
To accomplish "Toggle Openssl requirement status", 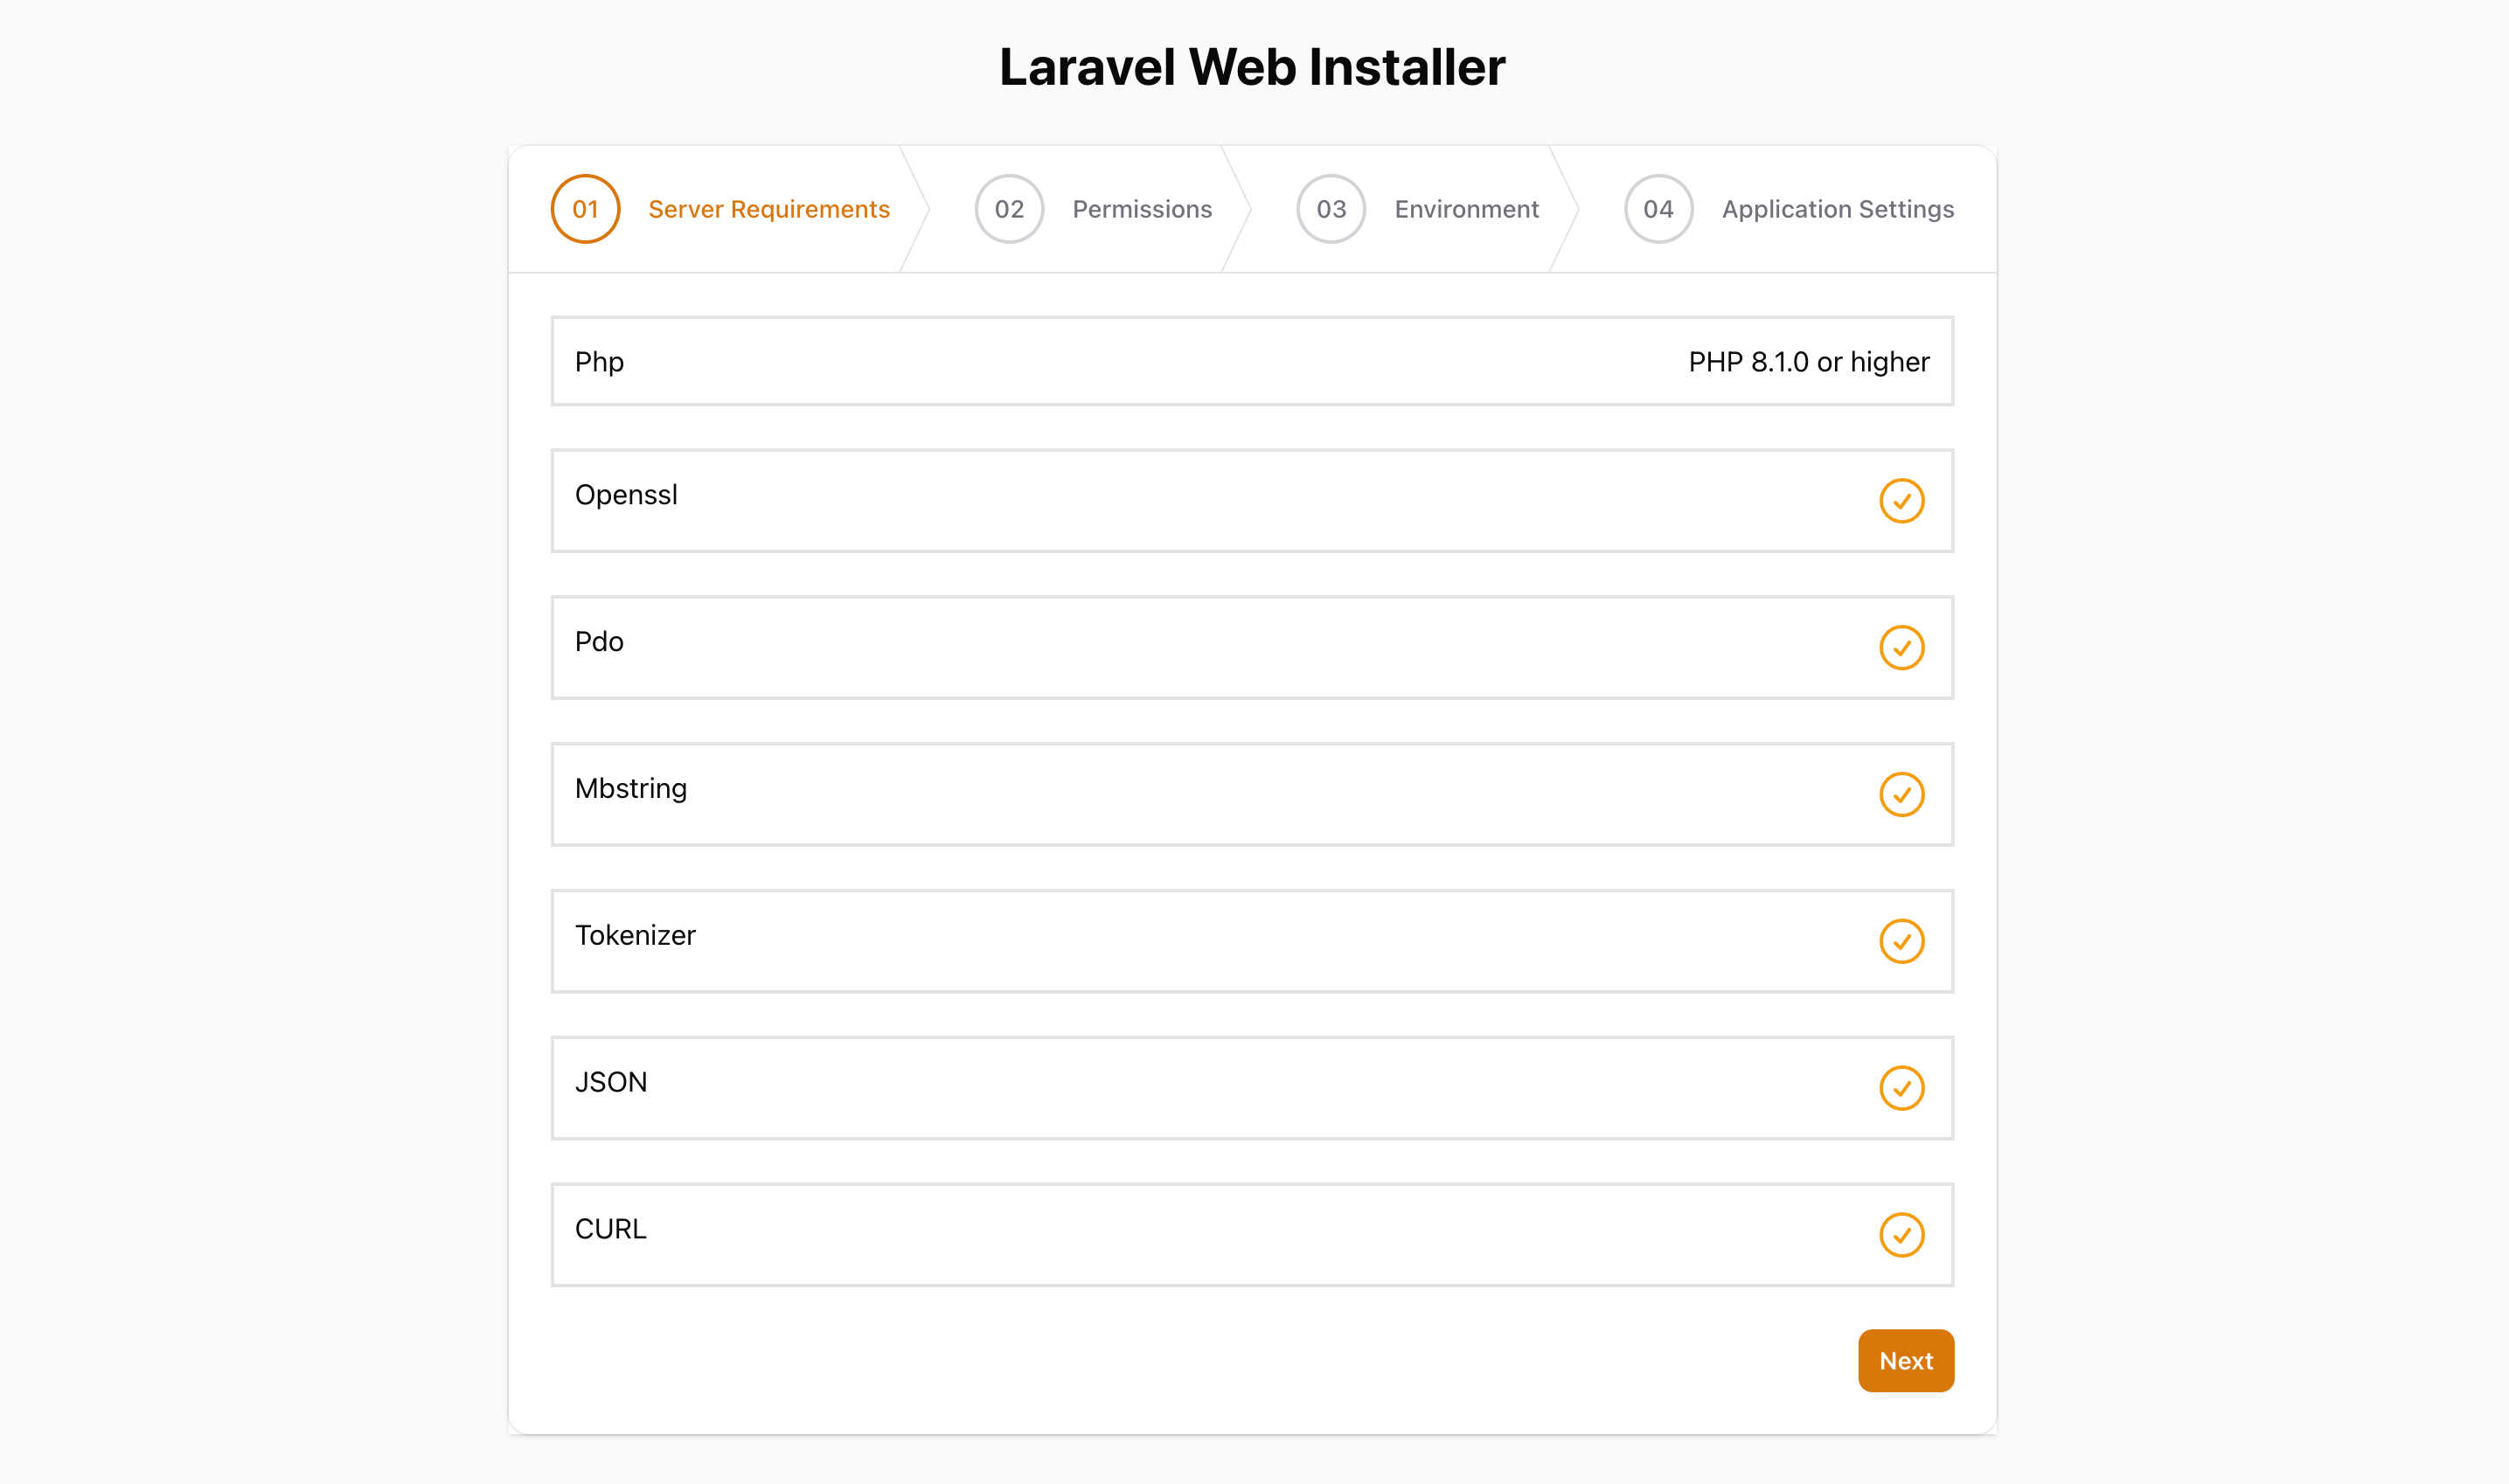I will pos(1903,500).
